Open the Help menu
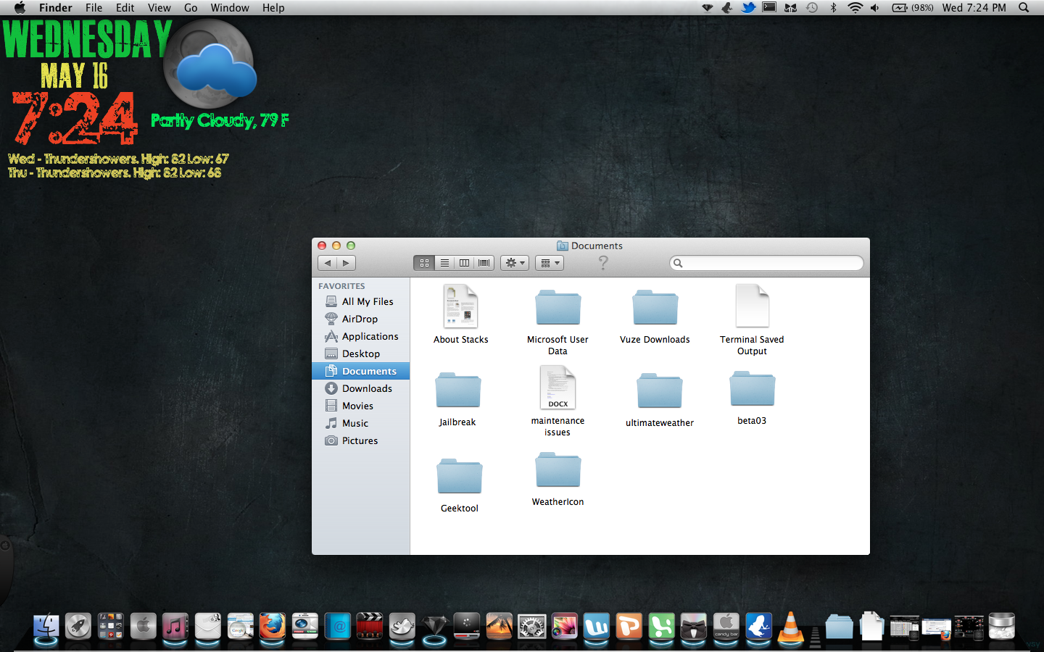Screen dimensions: 1044x652 point(273,7)
